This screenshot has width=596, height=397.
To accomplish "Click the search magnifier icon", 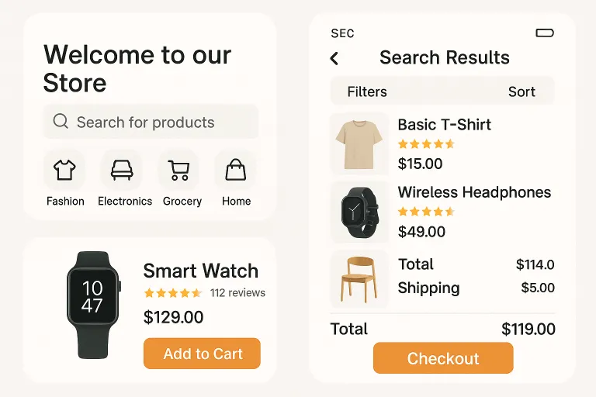I will click(x=61, y=122).
